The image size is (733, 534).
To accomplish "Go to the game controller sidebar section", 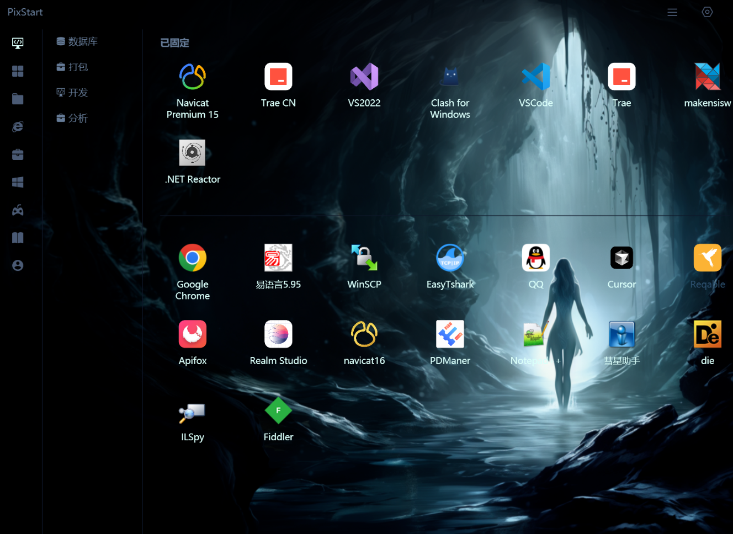I will click(18, 210).
